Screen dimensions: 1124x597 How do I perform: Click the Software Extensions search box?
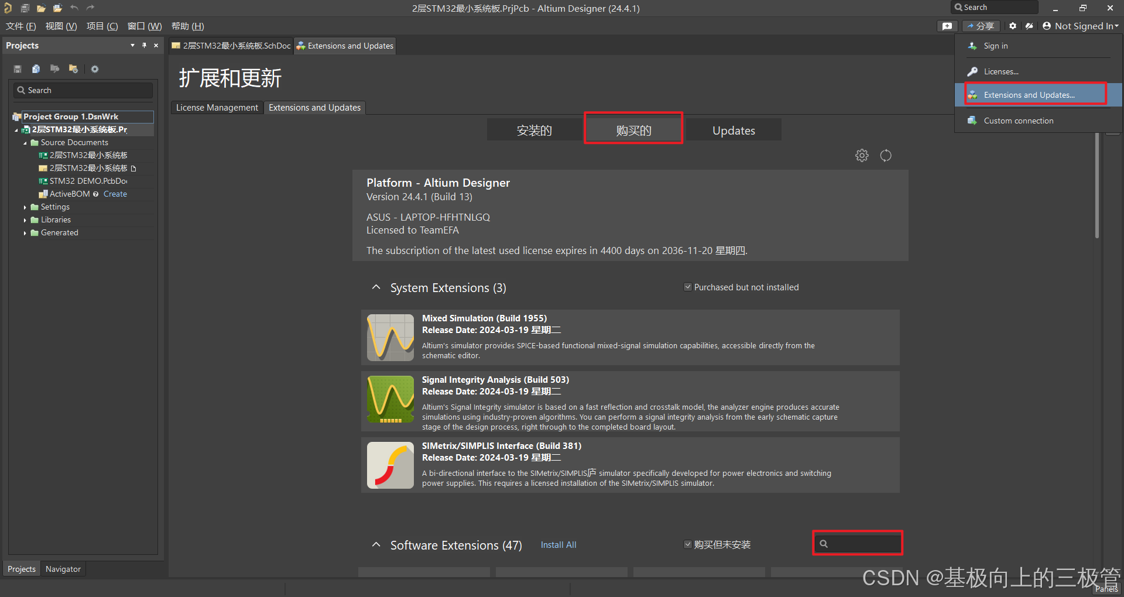[x=858, y=544]
